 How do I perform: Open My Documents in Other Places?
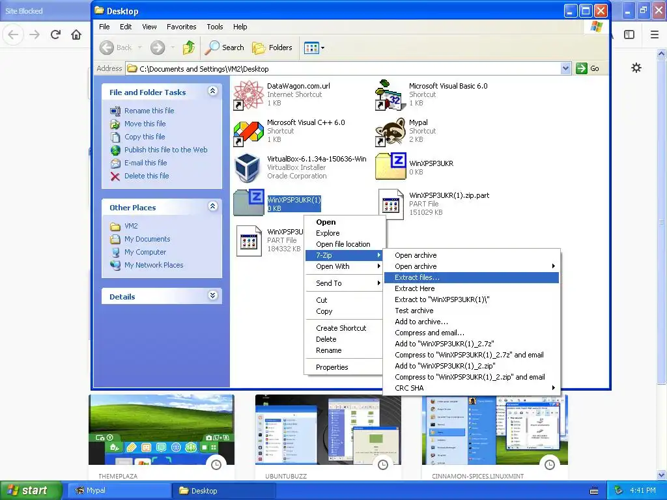click(147, 240)
